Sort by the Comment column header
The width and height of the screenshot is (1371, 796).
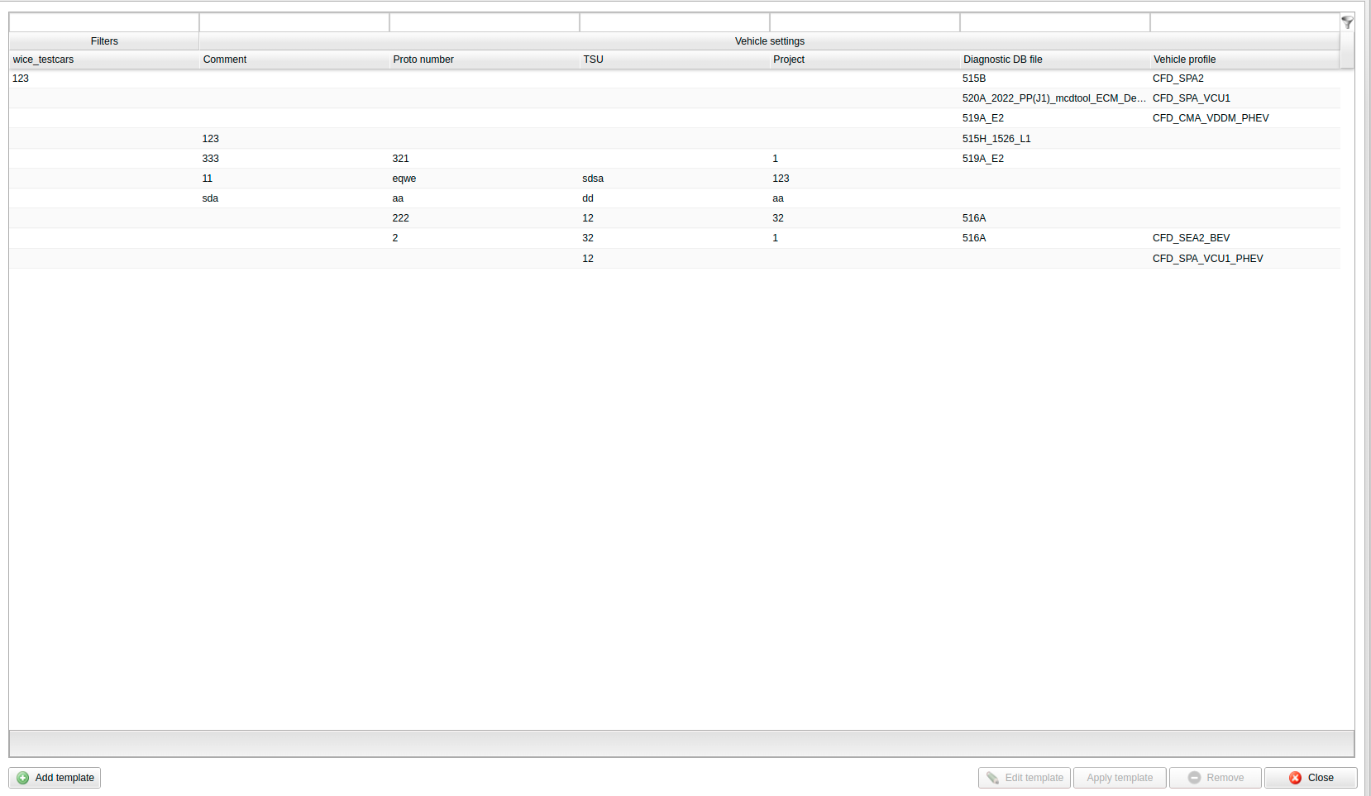pyautogui.click(x=294, y=60)
